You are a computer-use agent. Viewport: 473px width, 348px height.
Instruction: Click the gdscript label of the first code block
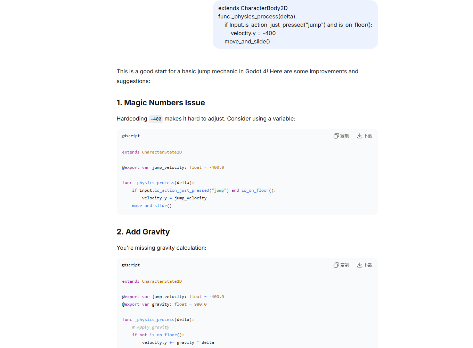click(131, 136)
